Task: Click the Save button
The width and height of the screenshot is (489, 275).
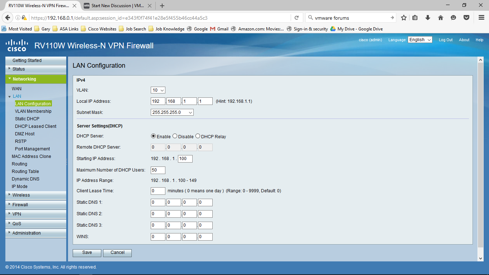Action: pos(87,252)
